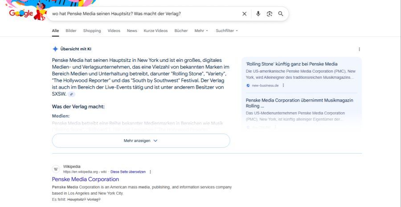Click the Wikipedia site name above result

point(72,166)
